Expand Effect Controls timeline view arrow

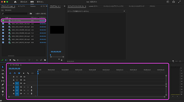click(x=124, y=11)
